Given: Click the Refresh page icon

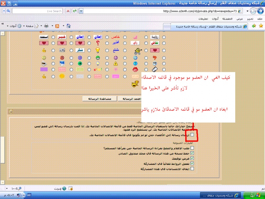Looking at the screenshot, I should coord(75,11).
